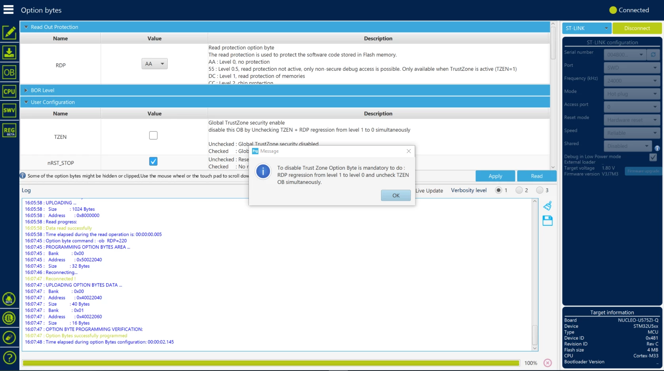Click the Apply button

coord(495,176)
